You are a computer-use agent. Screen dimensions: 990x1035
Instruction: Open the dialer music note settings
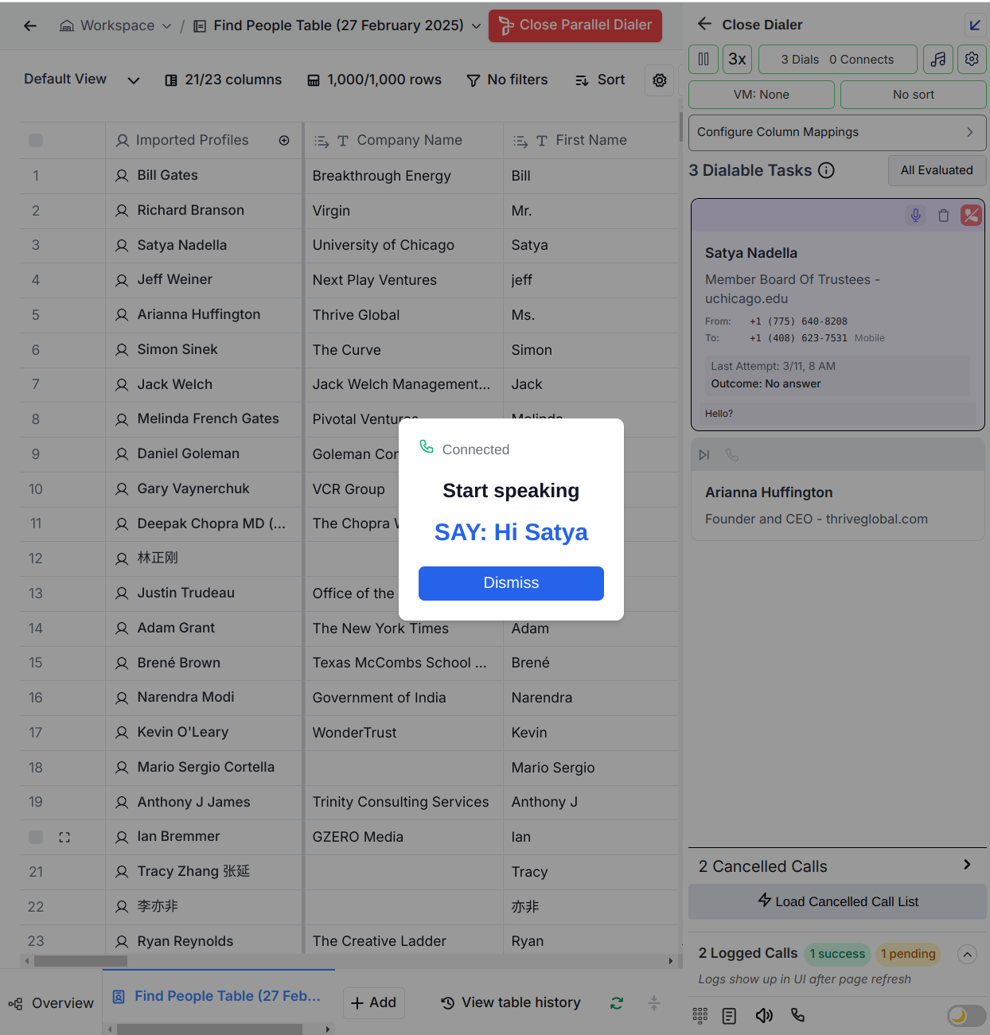938,59
